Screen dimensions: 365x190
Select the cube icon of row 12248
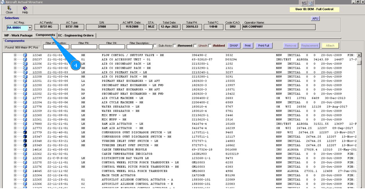(x=25, y=55)
